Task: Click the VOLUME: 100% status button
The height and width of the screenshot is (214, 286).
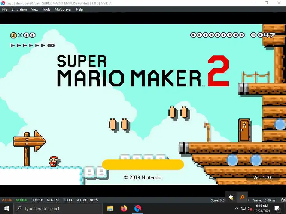Action: (x=87, y=200)
